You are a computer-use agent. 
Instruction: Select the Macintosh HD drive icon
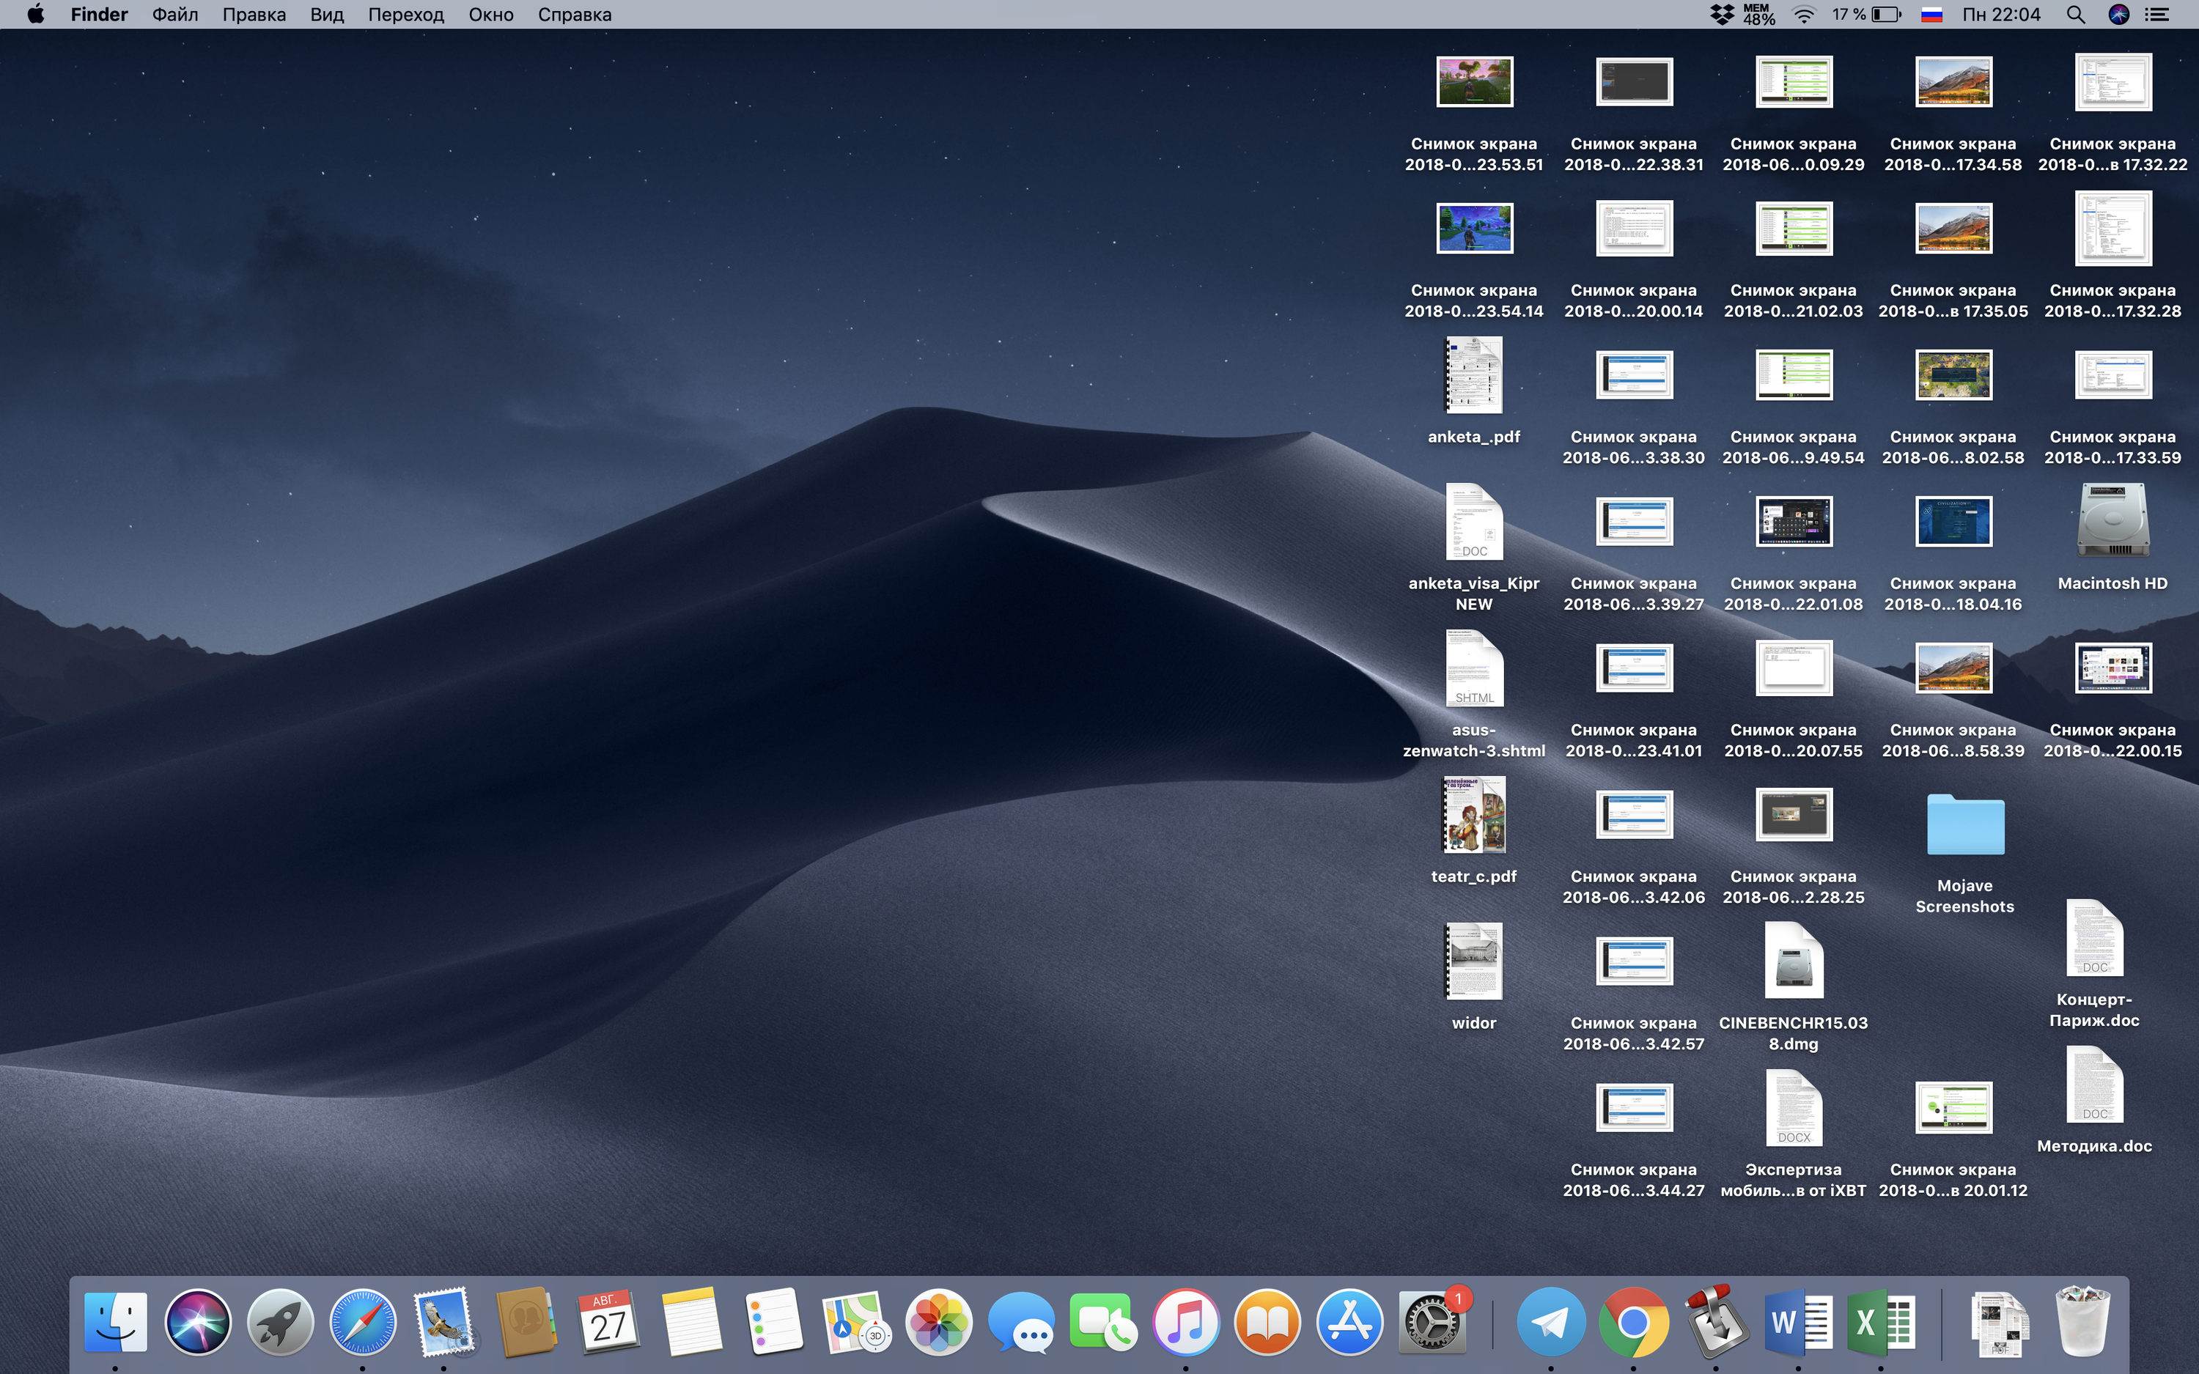click(2112, 522)
